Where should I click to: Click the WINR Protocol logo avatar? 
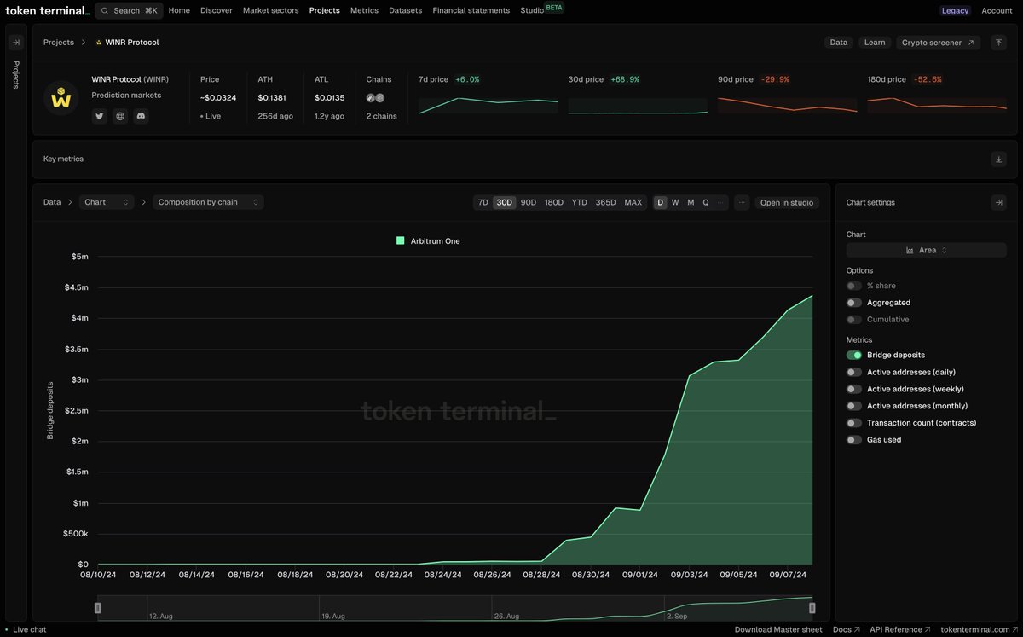[x=61, y=96]
